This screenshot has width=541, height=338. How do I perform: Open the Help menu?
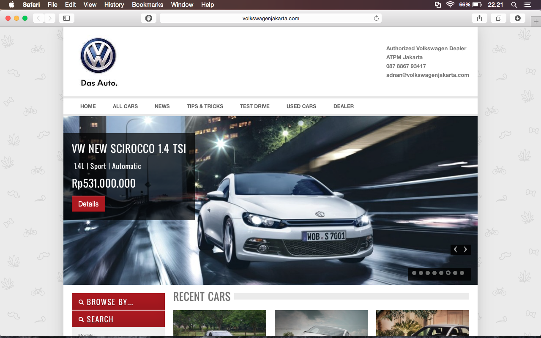[x=208, y=5]
